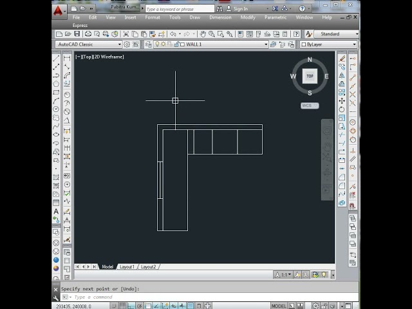This screenshot has height=309, width=412.
Task: Select the Line draw tool
Action: click(x=56, y=59)
